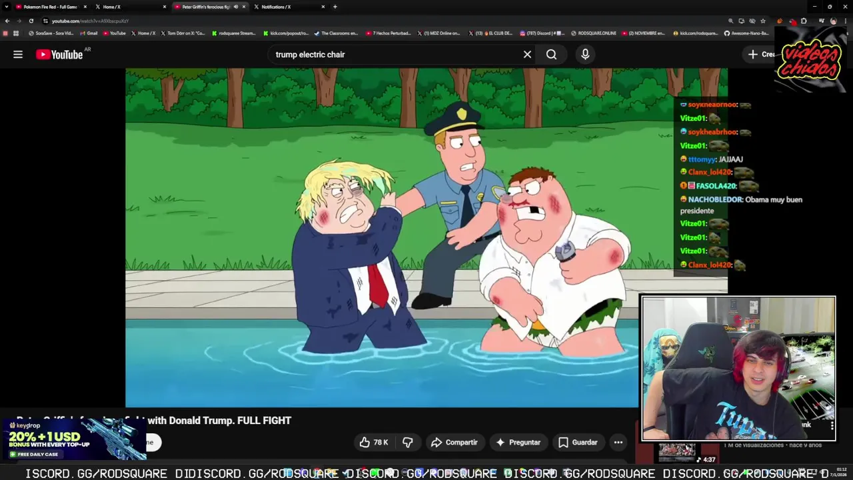The width and height of the screenshot is (853, 480).
Task: Bookmark this page with the star
Action: tap(763, 21)
